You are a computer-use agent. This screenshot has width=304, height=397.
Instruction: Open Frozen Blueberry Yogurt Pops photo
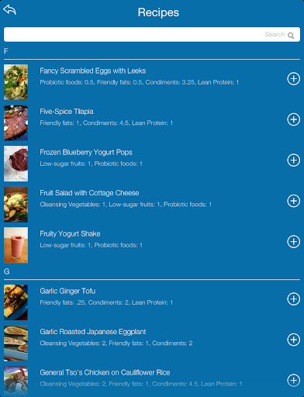point(16,164)
